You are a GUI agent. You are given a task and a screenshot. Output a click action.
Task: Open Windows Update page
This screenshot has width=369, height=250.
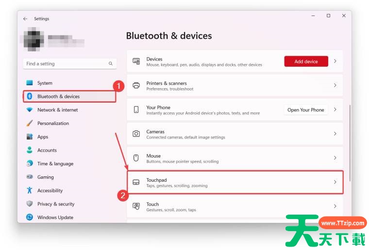point(69,218)
